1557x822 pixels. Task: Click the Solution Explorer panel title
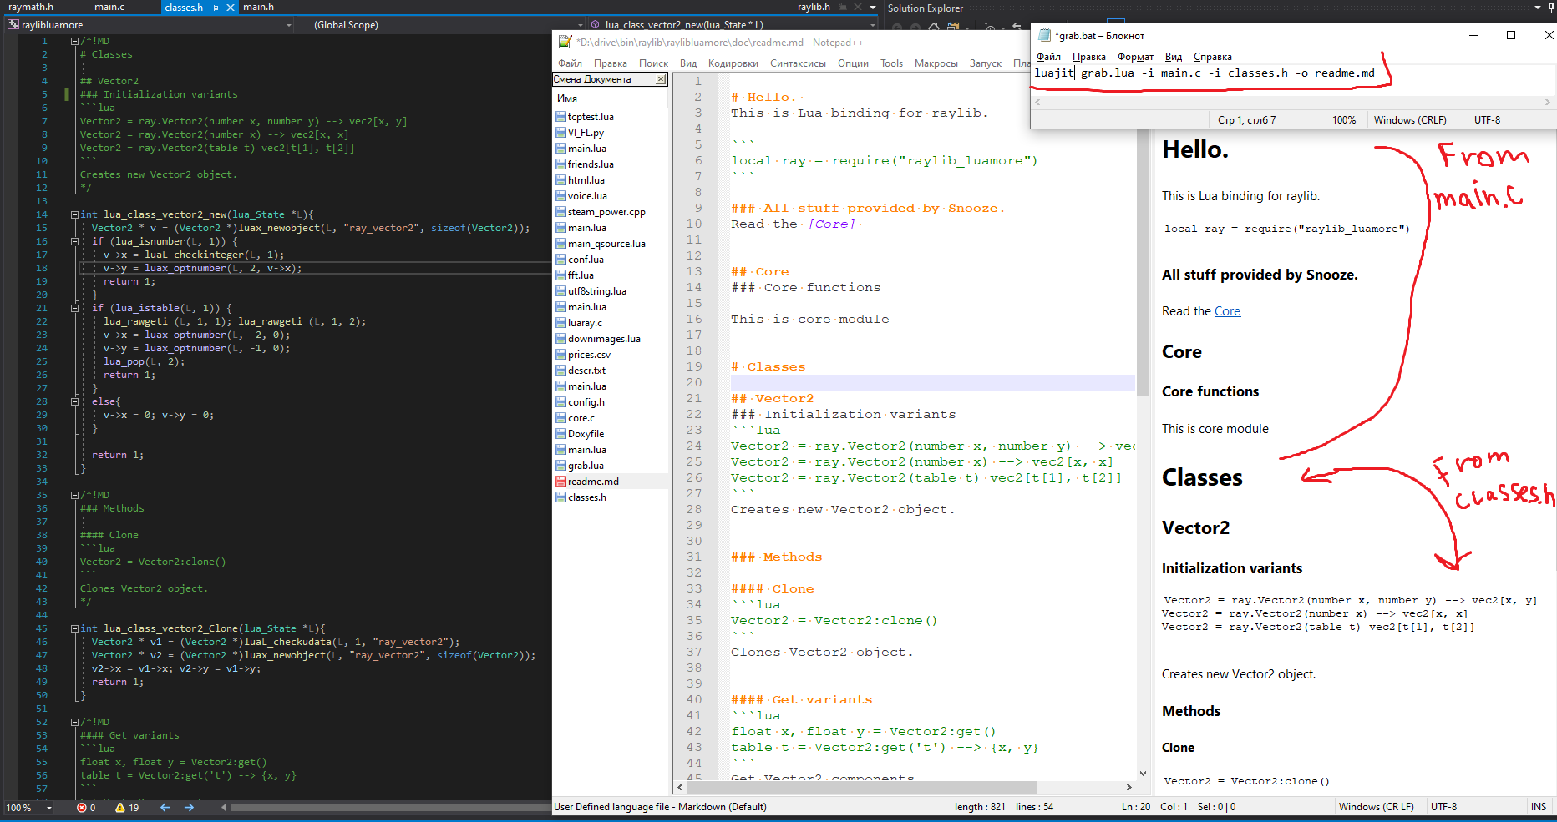click(x=925, y=8)
